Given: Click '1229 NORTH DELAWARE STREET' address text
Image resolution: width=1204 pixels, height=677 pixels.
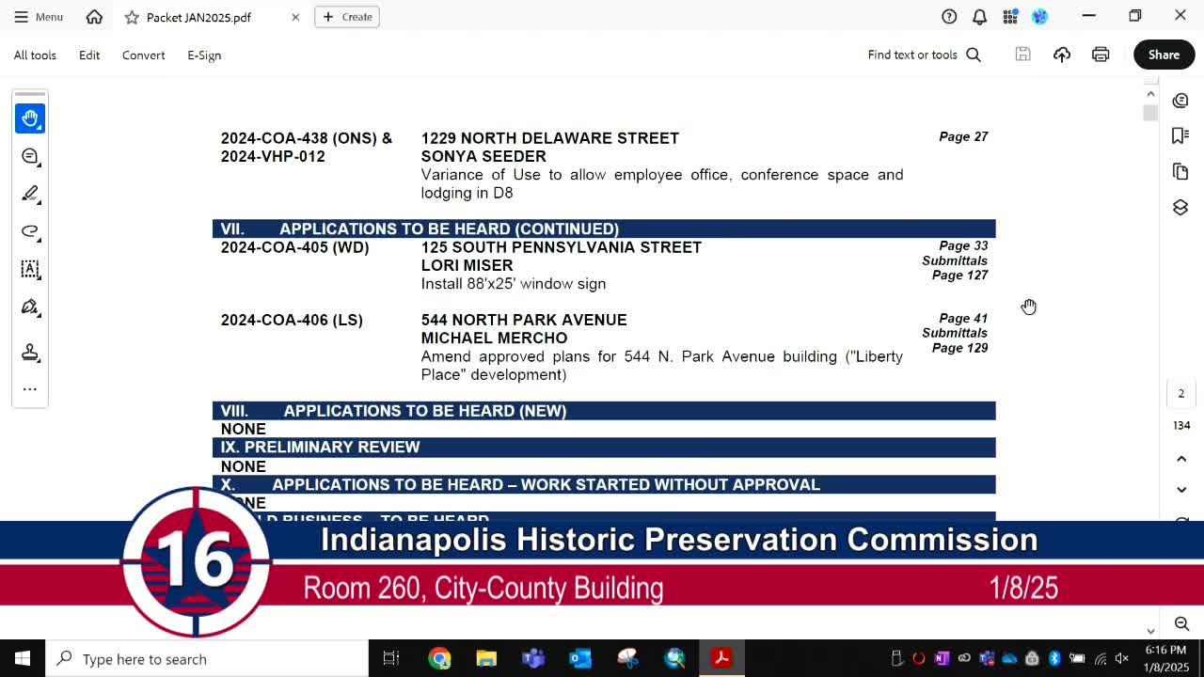Looking at the screenshot, I should click(x=550, y=138).
